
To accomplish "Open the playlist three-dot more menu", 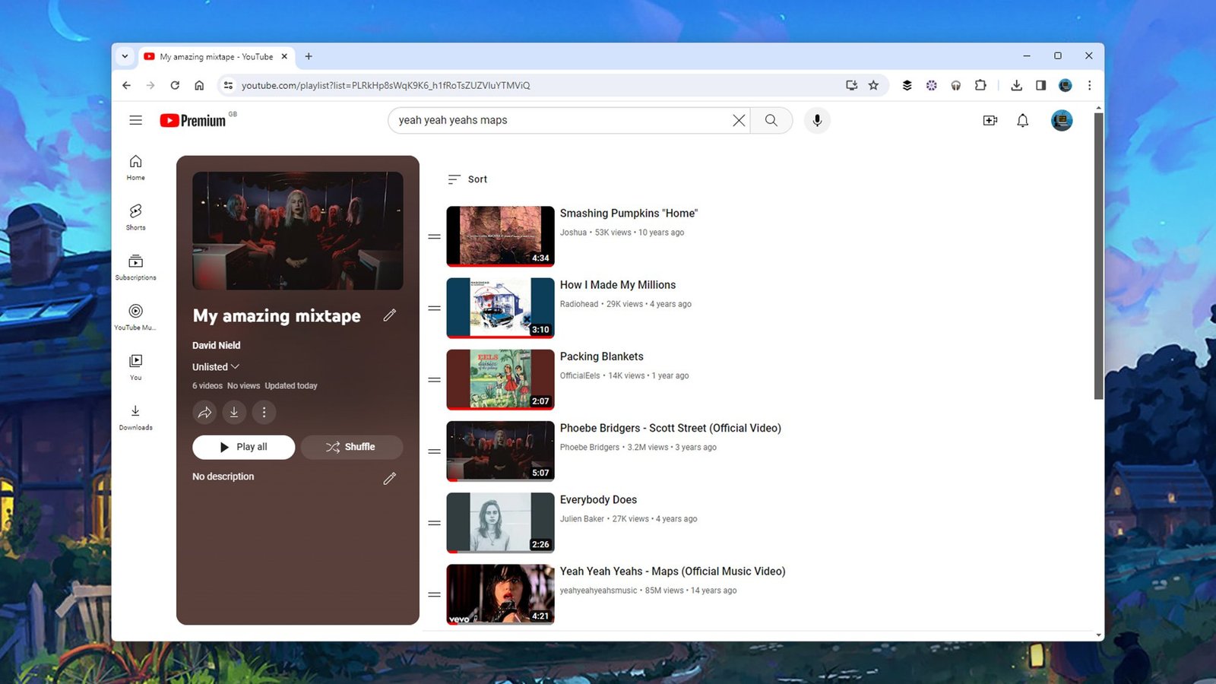I will pyautogui.click(x=264, y=412).
